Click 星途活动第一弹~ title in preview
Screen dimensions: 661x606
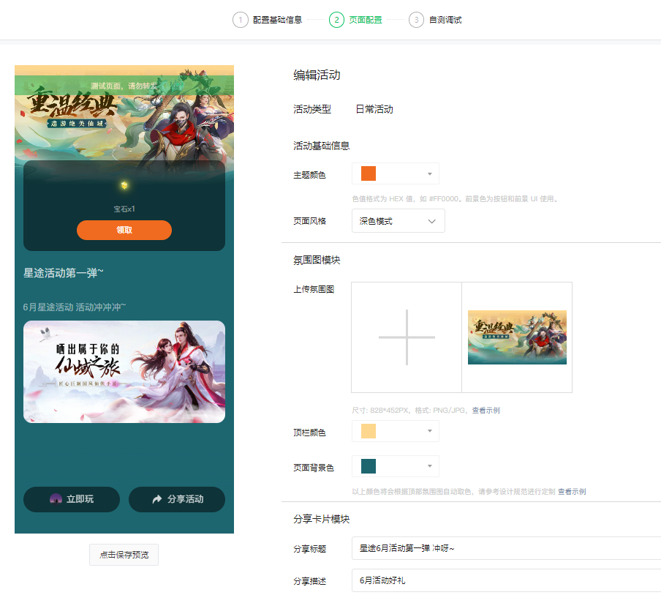[63, 273]
